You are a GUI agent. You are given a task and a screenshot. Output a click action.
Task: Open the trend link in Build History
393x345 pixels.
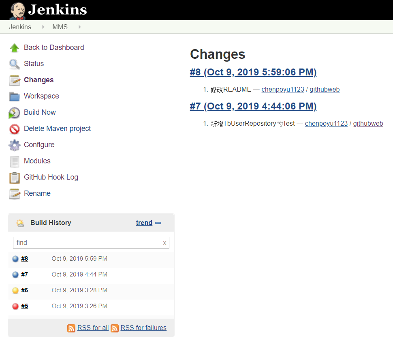(144, 223)
